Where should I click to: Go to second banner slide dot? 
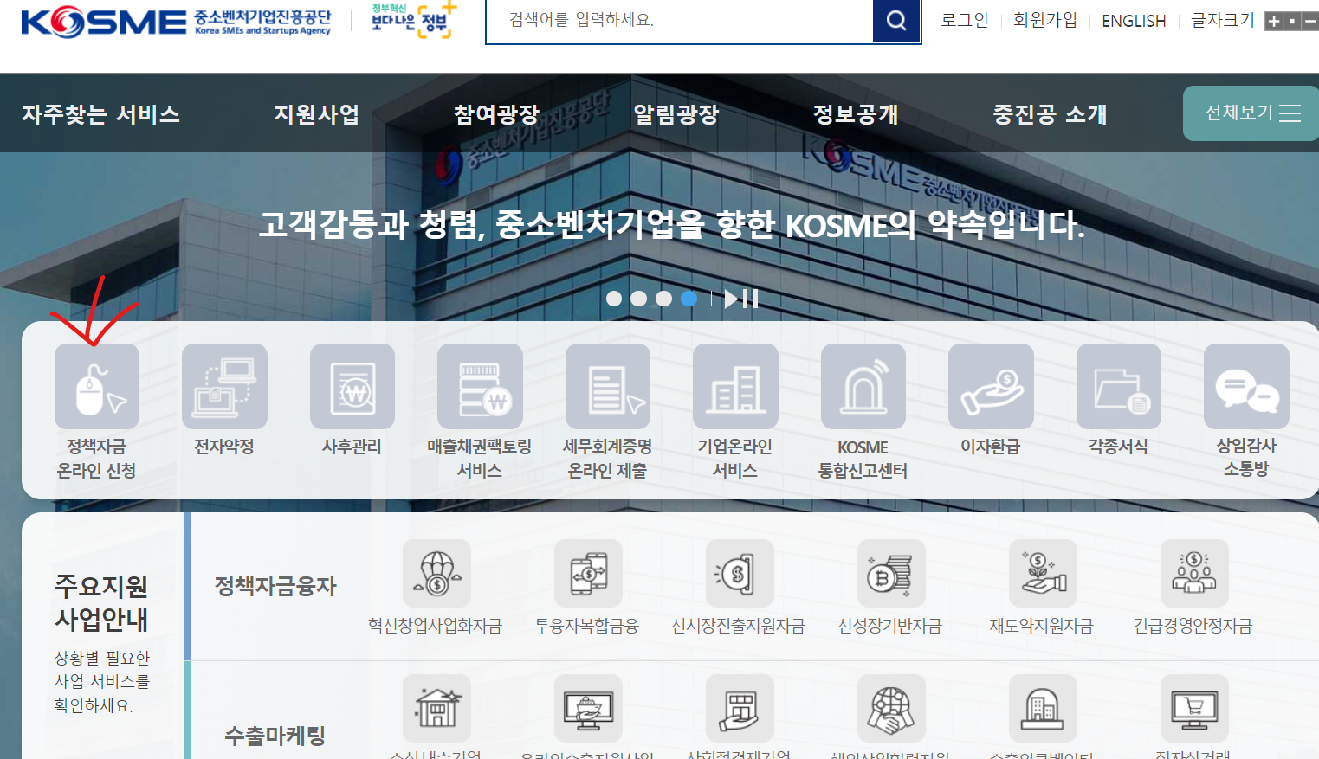(x=639, y=299)
